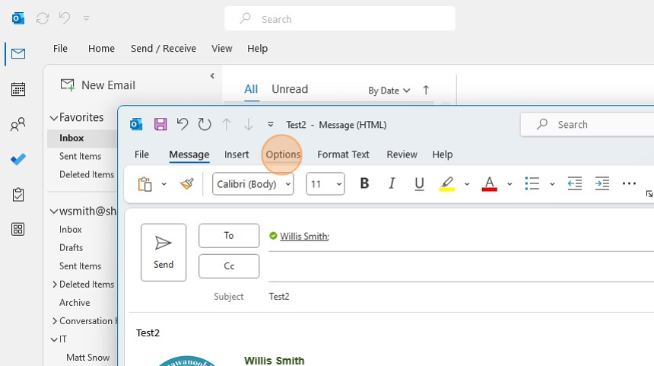Increase the paragraph indent
The image size is (654, 366).
pyautogui.click(x=602, y=183)
